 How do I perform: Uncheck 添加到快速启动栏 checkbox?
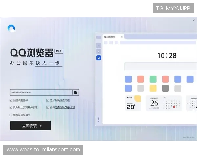point(48,100)
